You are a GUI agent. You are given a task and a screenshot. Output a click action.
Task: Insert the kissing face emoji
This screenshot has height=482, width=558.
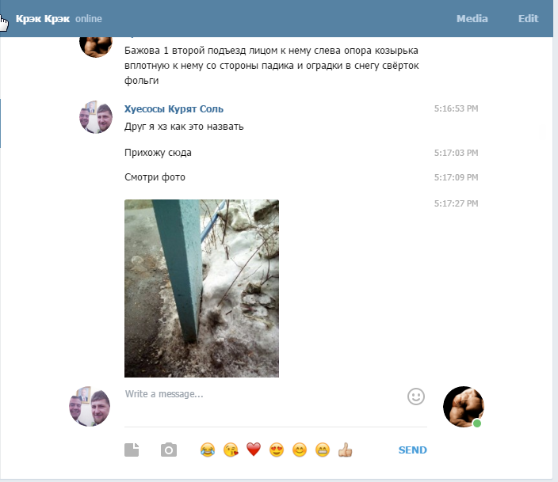click(231, 450)
